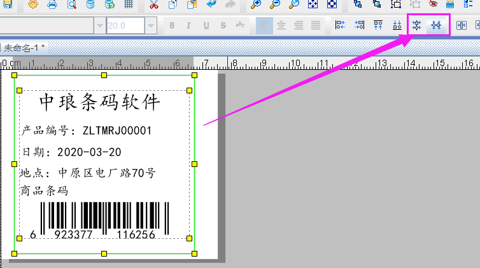Click the zoom out magnifier icon
The width and height of the screenshot is (480, 268).
pos(274,4)
